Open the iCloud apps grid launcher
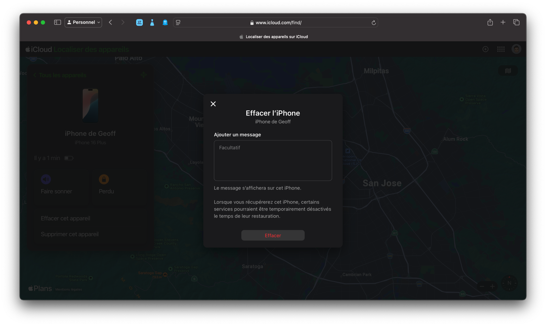Screen dimensions: 546x326 coord(501,49)
